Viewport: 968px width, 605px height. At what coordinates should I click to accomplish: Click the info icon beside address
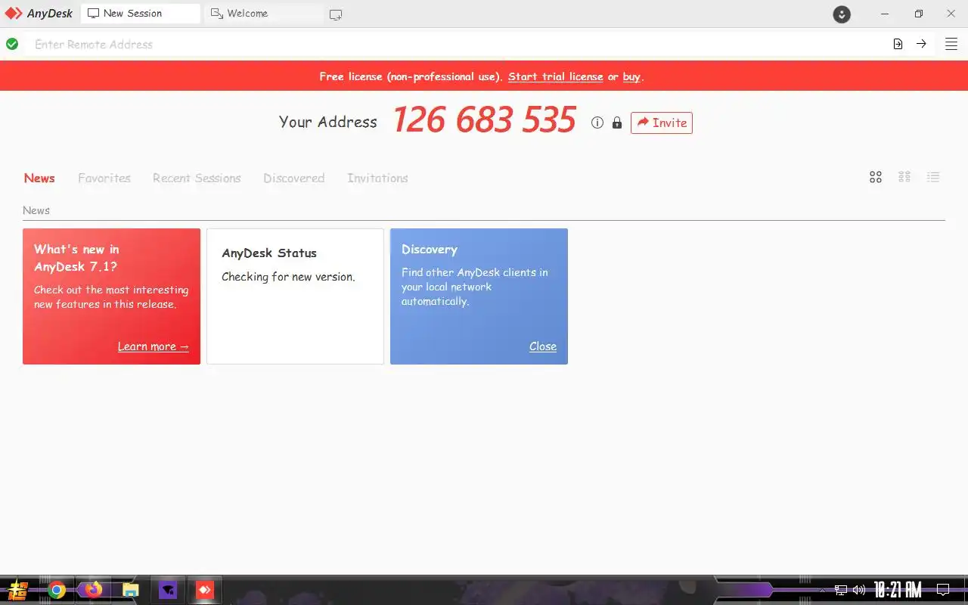point(597,123)
